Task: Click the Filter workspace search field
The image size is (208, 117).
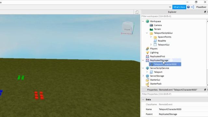Action: pos(174,16)
